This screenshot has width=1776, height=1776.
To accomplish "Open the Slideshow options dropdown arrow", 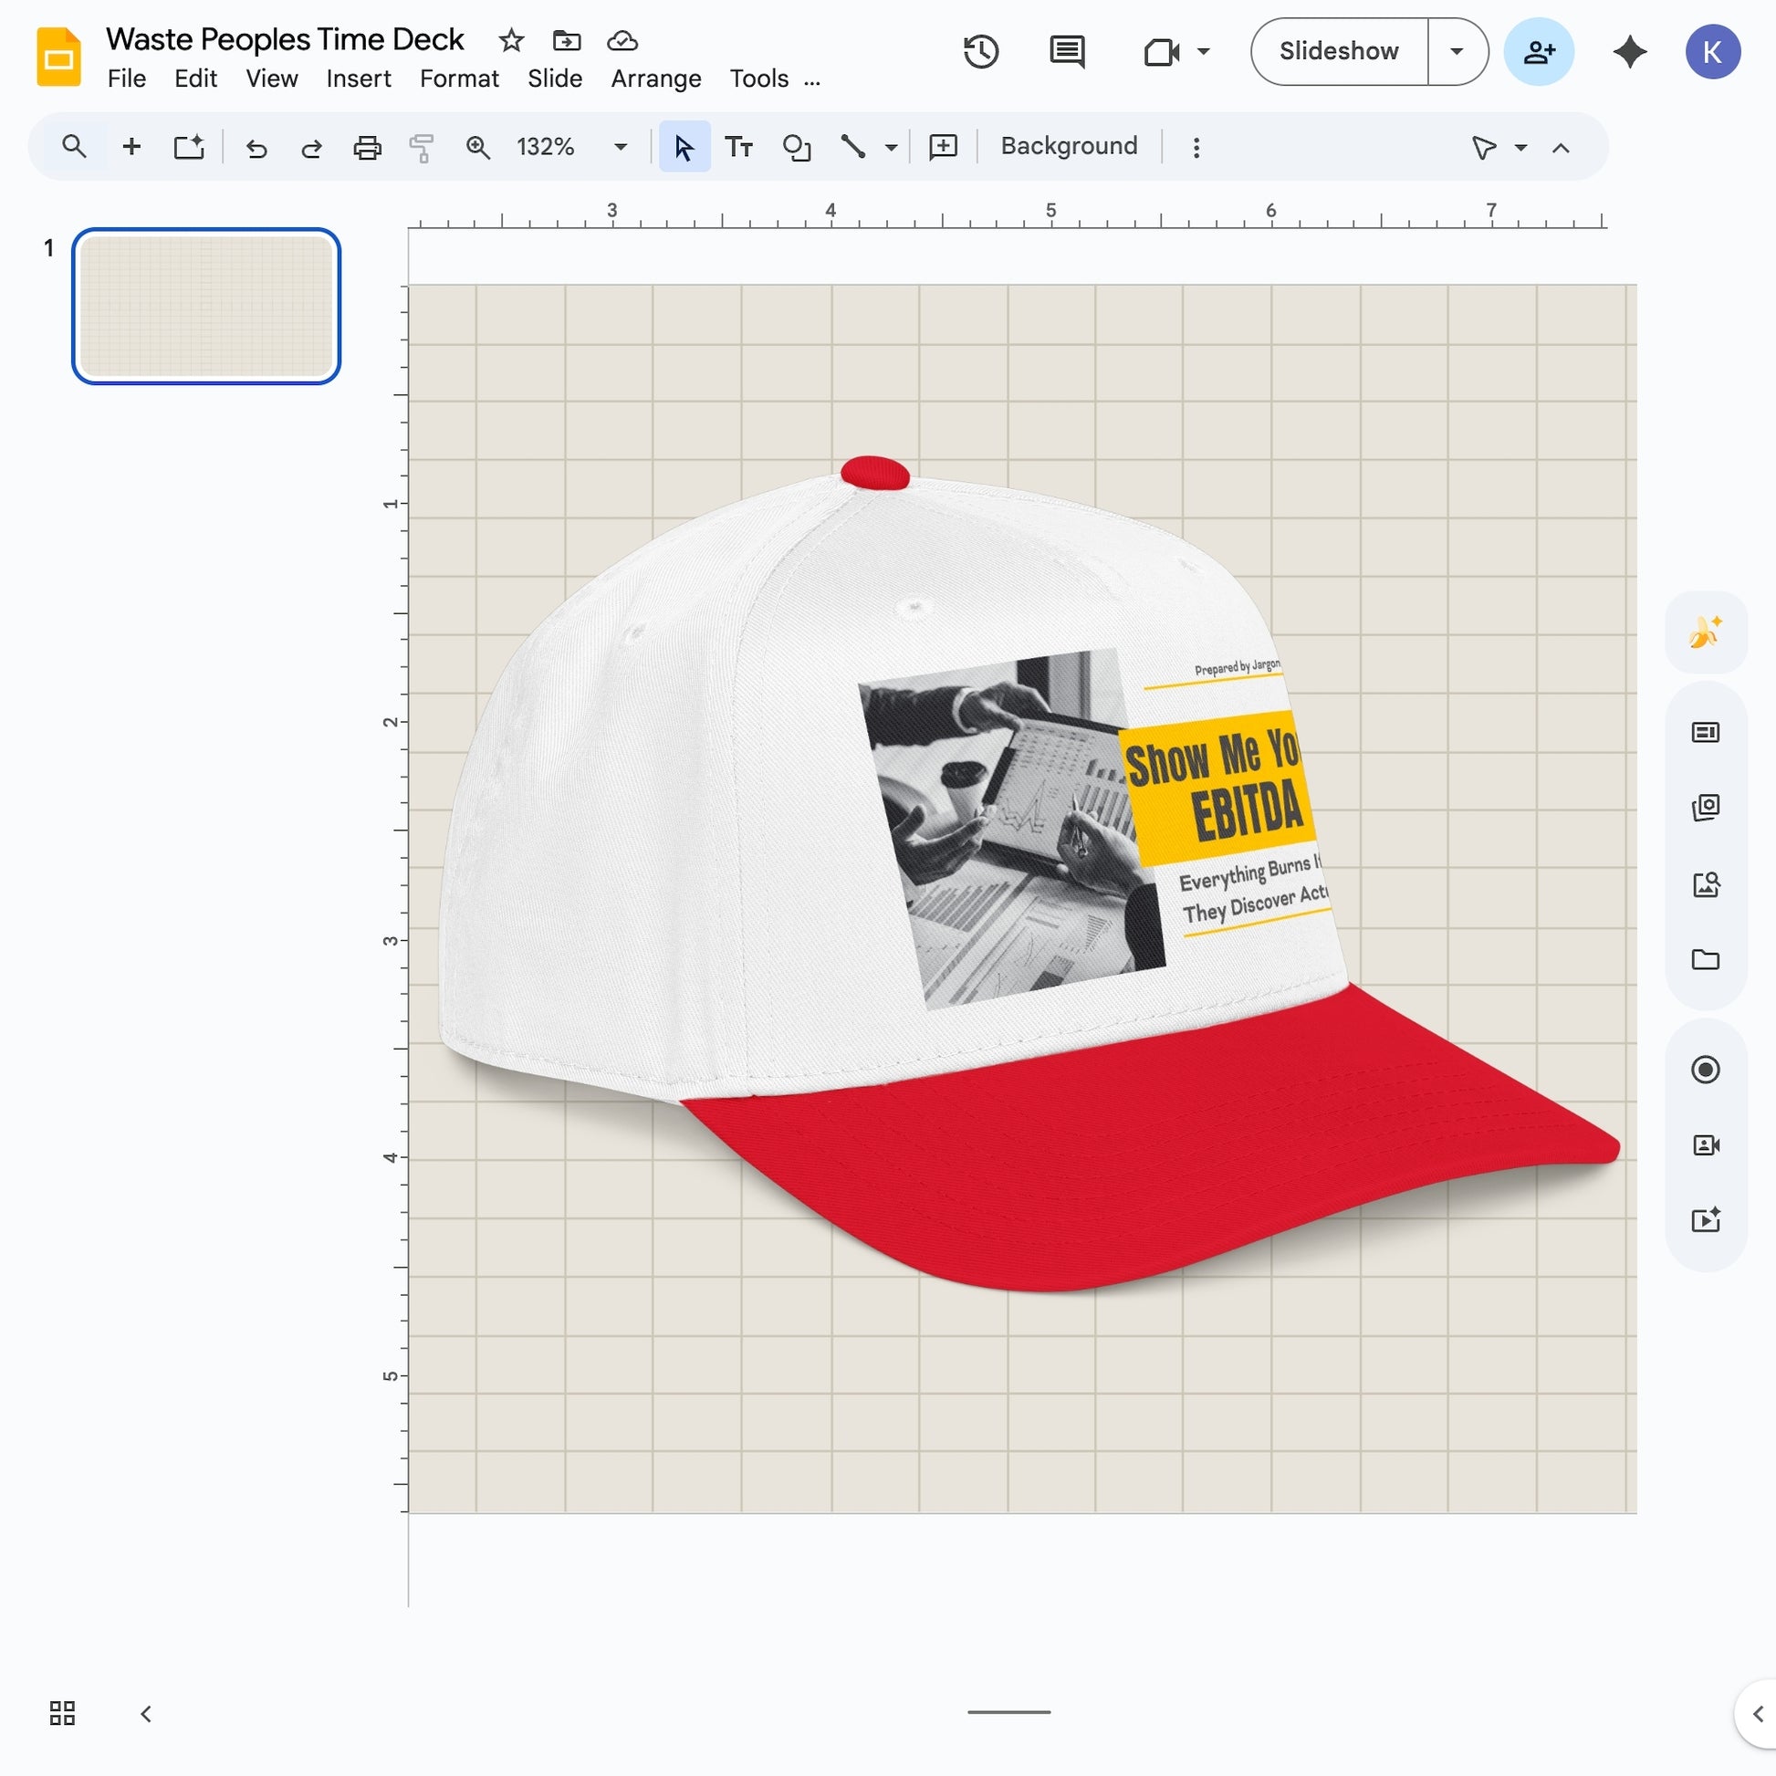I will (x=1457, y=51).
